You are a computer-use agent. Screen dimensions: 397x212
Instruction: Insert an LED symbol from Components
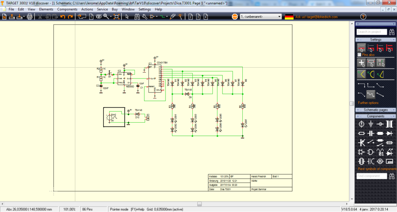tap(389, 152)
